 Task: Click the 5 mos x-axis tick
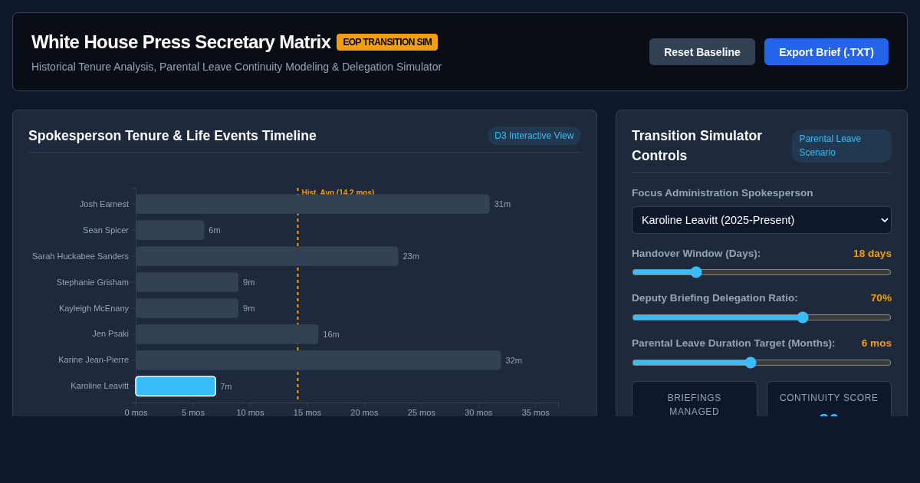[x=193, y=412]
